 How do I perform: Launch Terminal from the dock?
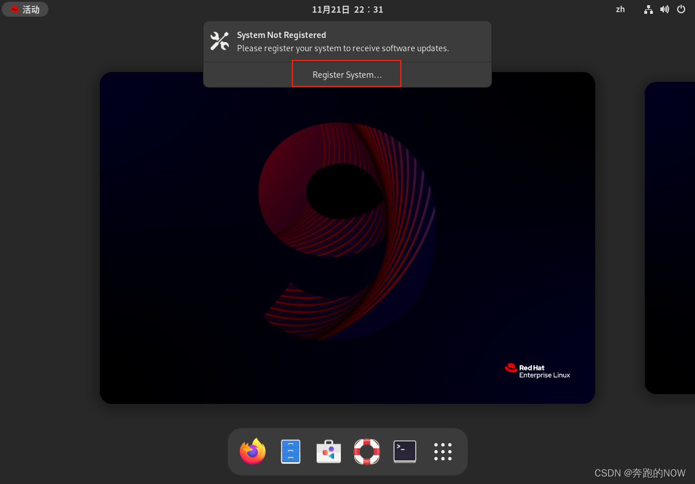click(405, 452)
